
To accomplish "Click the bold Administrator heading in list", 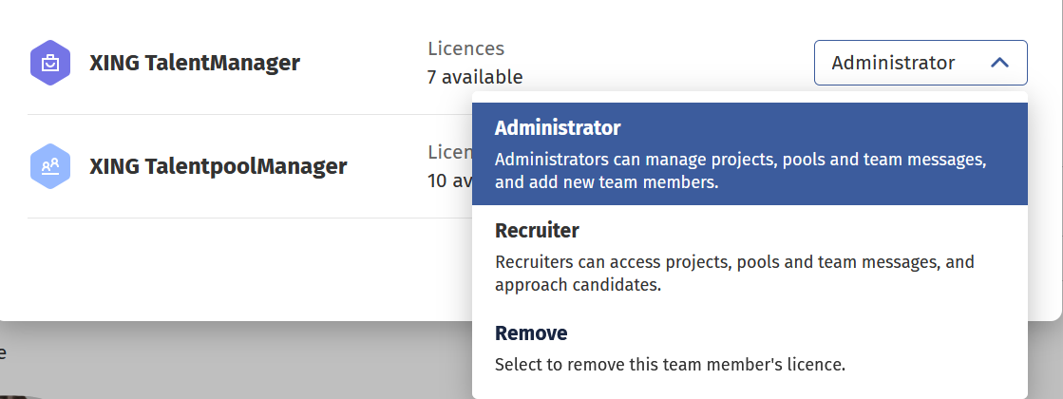I will 558,127.
